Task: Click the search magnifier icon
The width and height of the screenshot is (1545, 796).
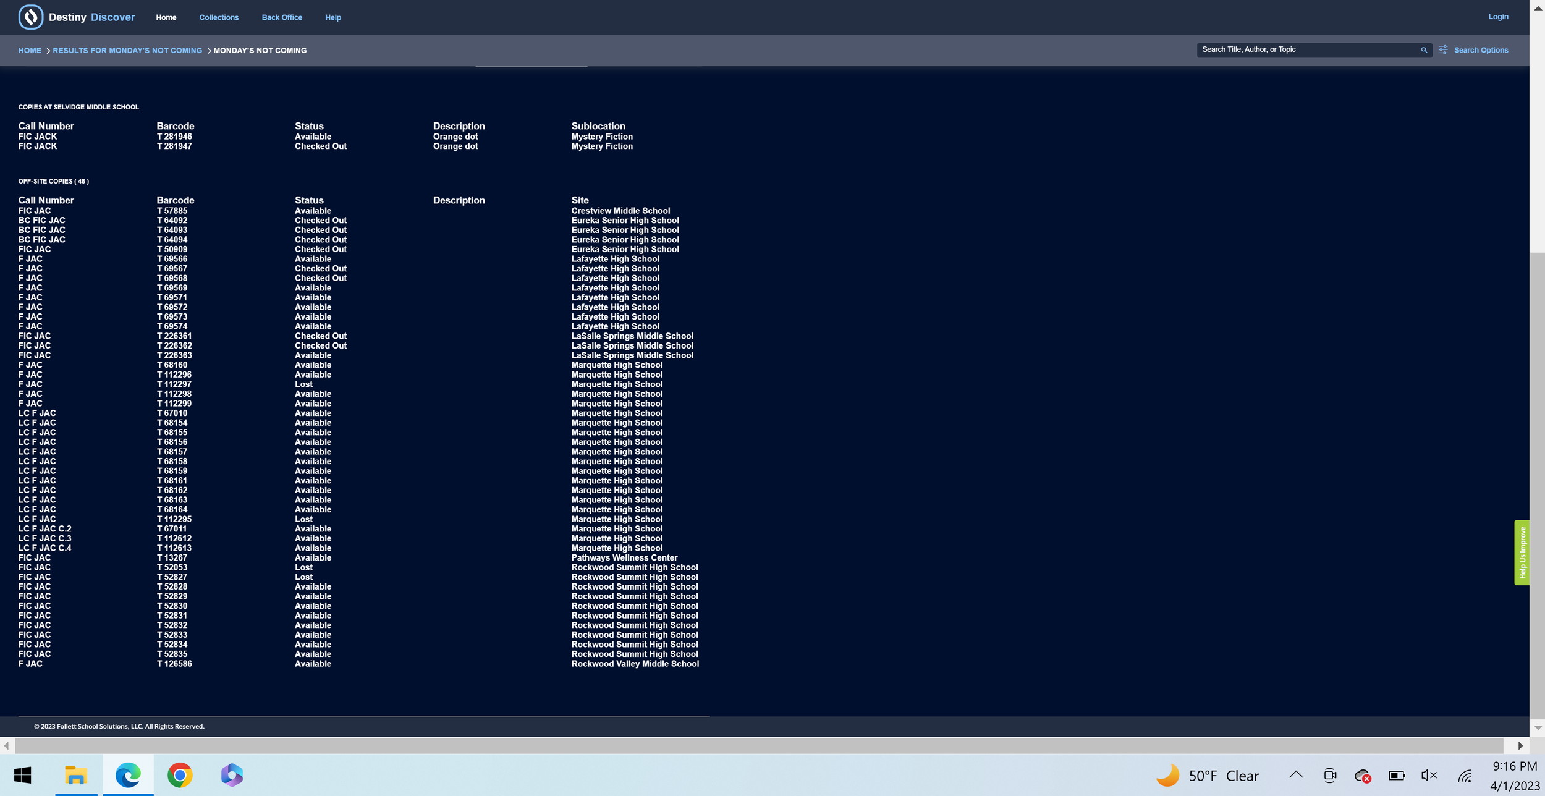Action: (x=1424, y=50)
